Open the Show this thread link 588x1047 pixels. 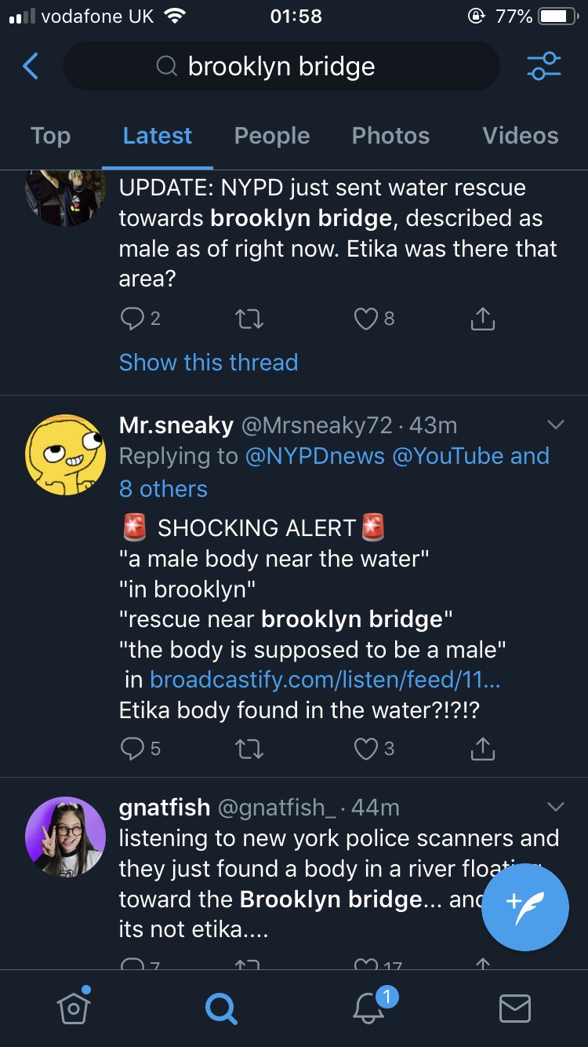[x=209, y=362]
